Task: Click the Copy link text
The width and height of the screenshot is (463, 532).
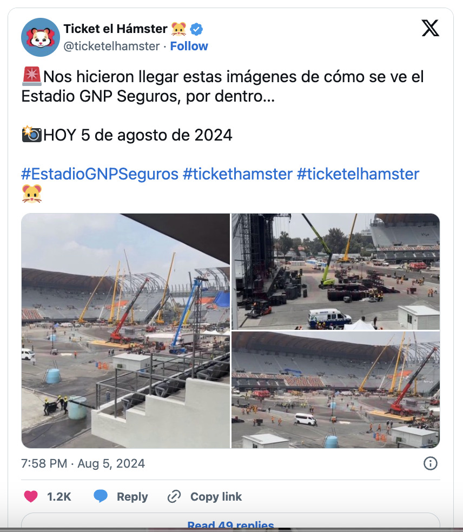Action: (216, 497)
